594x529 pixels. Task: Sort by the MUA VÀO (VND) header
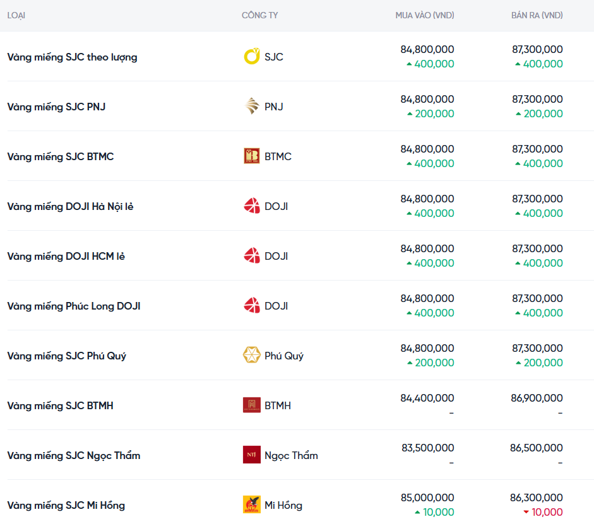(x=424, y=15)
